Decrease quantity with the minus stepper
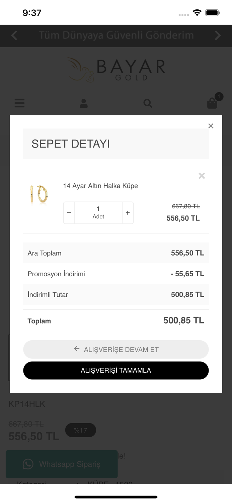The image size is (232, 503). click(x=69, y=212)
